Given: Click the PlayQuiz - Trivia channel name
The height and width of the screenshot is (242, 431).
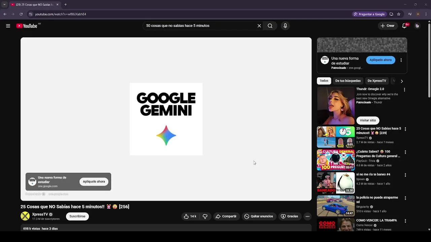Looking at the screenshot, I should pos(366,161).
